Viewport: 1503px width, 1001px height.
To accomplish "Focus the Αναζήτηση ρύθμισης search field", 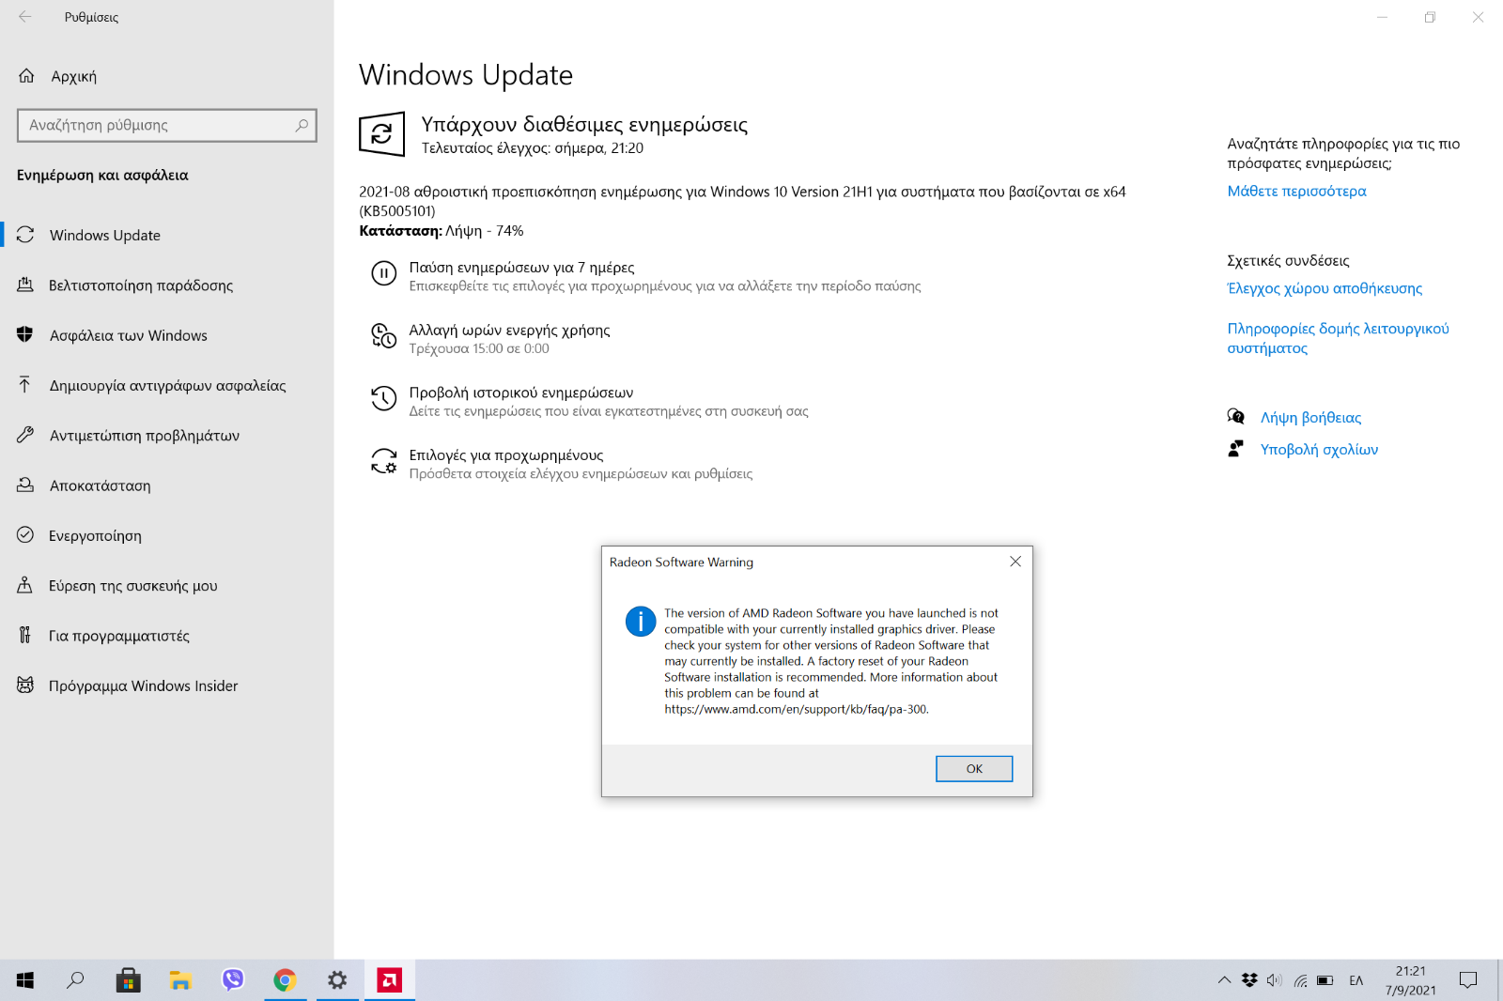I will [167, 125].
